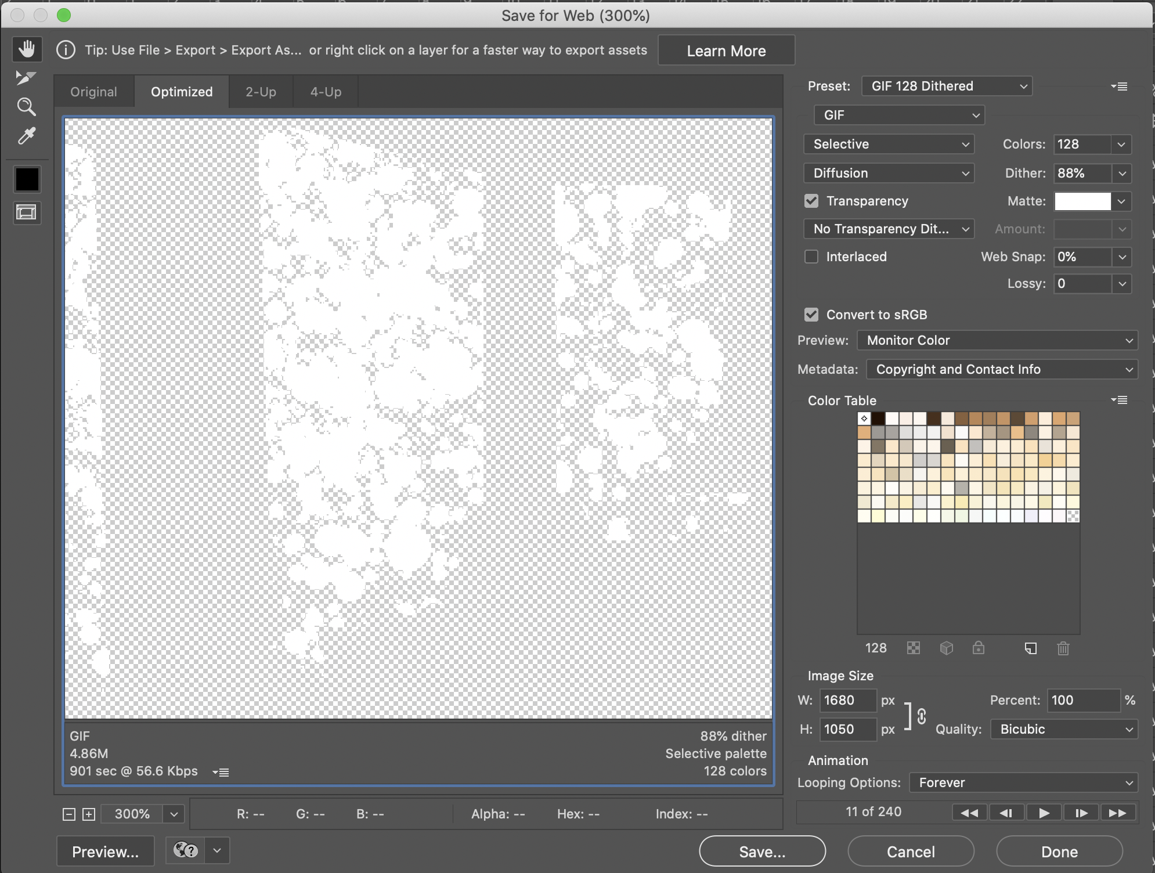Add new color to the color table
This screenshot has width=1155, height=873.
coord(1031,648)
